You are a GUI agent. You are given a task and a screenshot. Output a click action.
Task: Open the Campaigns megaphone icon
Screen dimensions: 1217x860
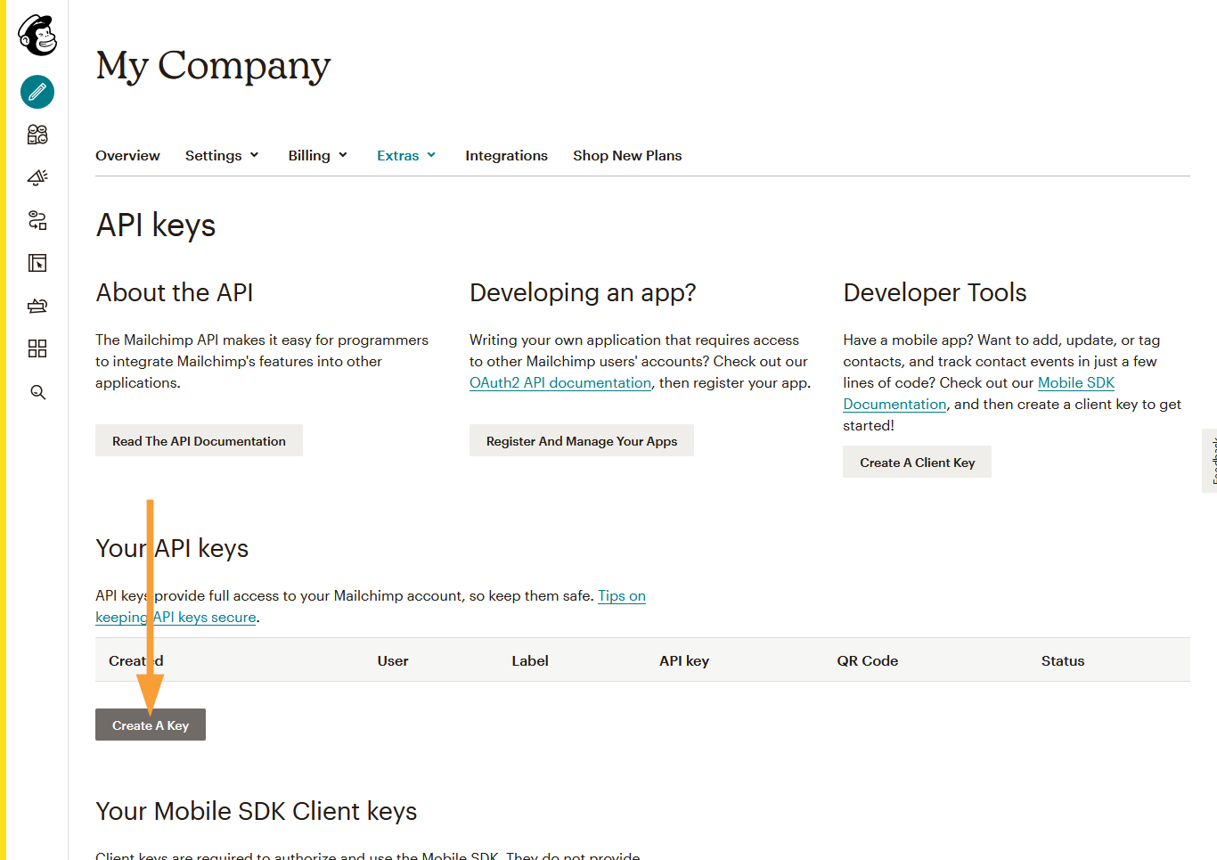point(37,177)
